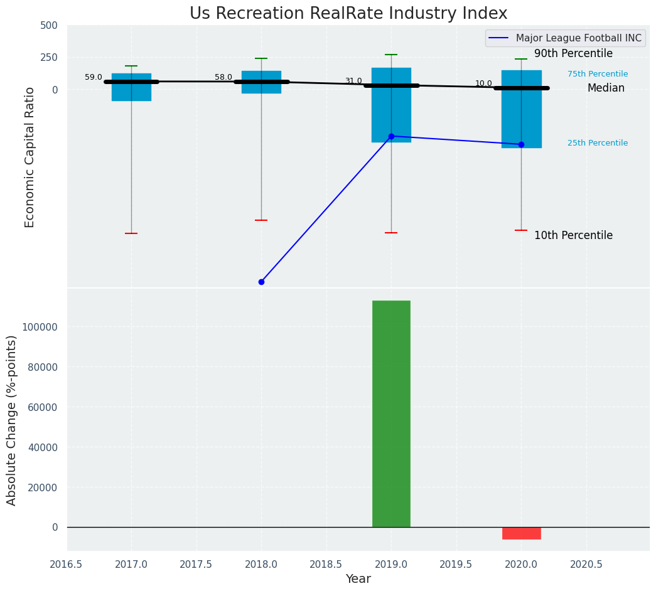
Task: Click the blue data point at year 2018
Action: (x=261, y=282)
